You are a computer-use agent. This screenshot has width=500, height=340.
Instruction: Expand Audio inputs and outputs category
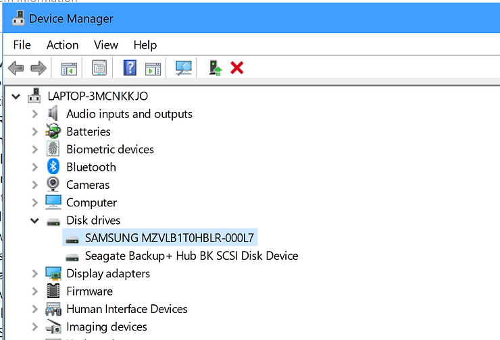point(34,114)
